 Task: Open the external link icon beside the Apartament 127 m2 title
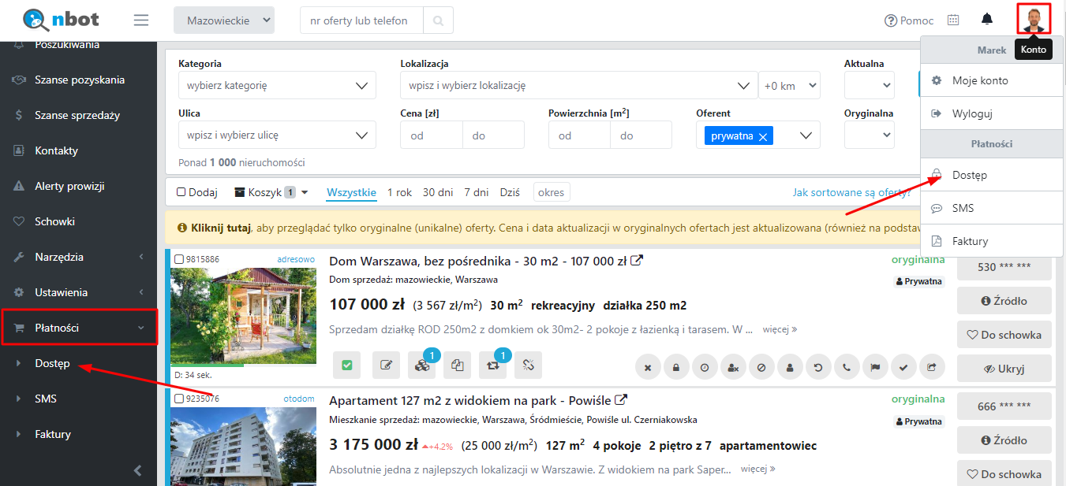(621, 399)
